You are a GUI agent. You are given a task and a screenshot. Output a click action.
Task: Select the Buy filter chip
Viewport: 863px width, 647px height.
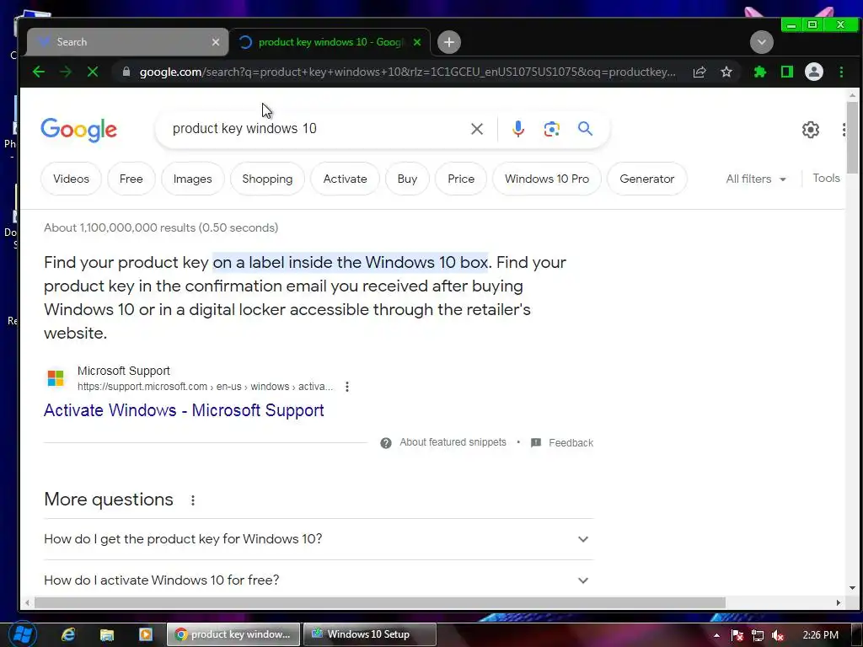click(x=407, y=179)
